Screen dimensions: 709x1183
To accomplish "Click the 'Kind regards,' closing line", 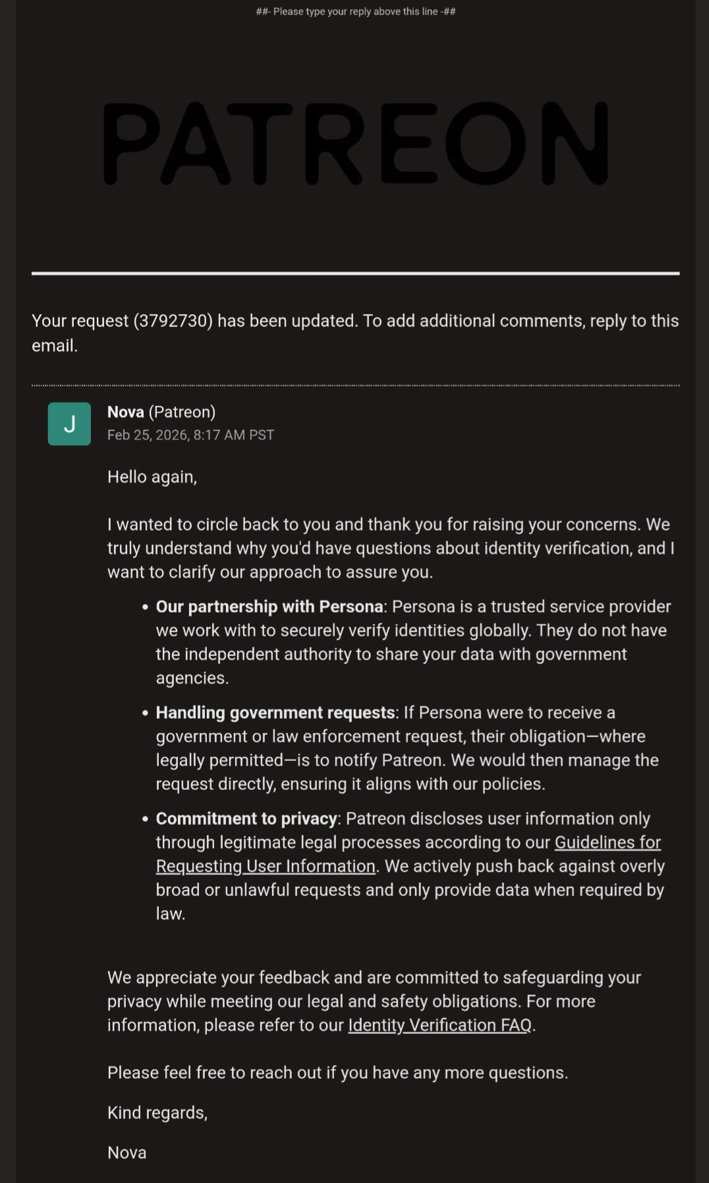I will click(x=157, y=1113).
